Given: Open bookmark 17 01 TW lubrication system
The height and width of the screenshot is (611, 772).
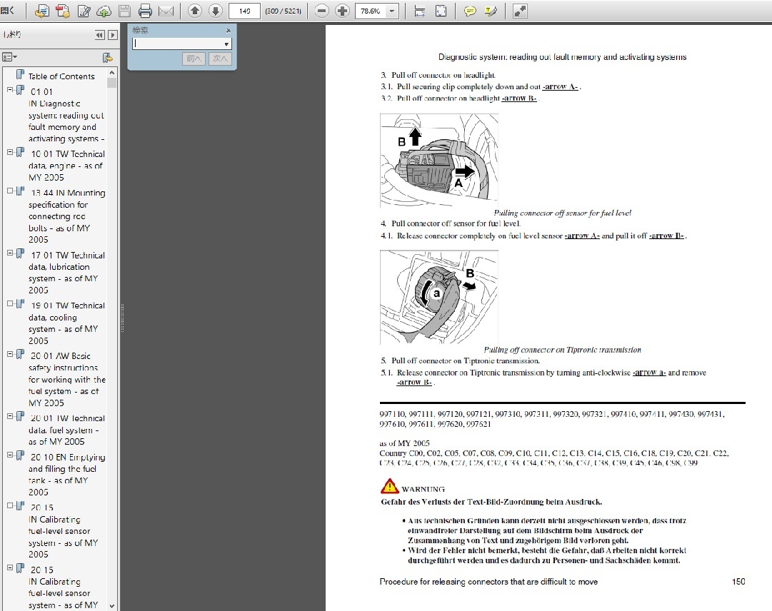Looking at the screenshot, I should coord(66,273).
